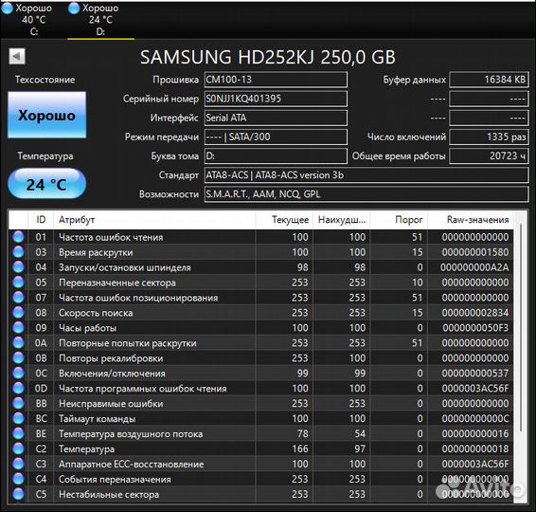Image resolution: width=536 pixels, height=512 pixels.
Task: Click status orb of attribute C4
Action: [18, 479]
